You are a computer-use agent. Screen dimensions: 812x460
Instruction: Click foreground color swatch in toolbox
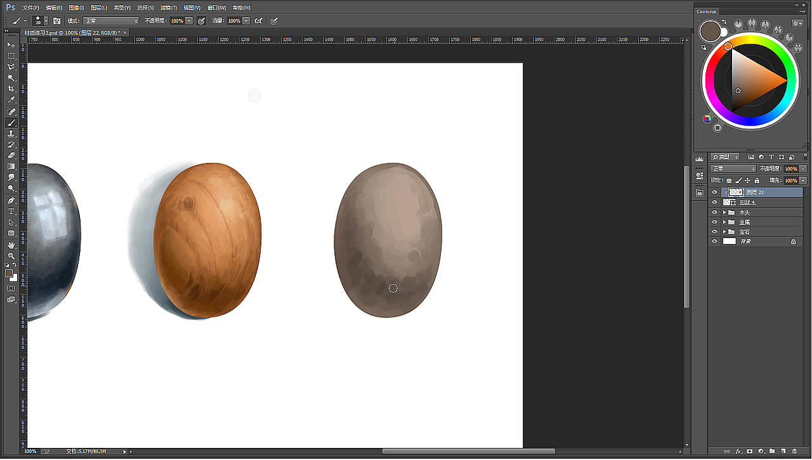click(9, 273)
